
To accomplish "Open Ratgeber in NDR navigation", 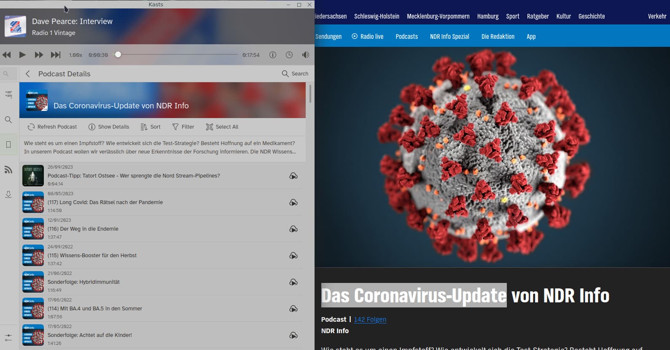I will click(538, 16).
